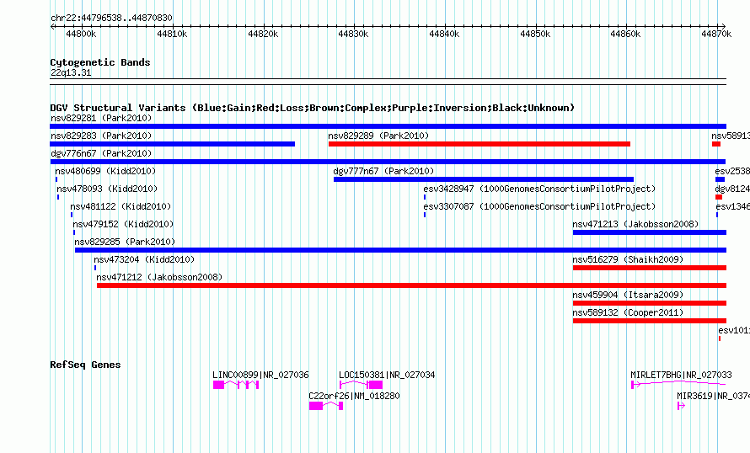Click the DGV Structural Variants track title
750x453 pixels.
click(313, 108)
